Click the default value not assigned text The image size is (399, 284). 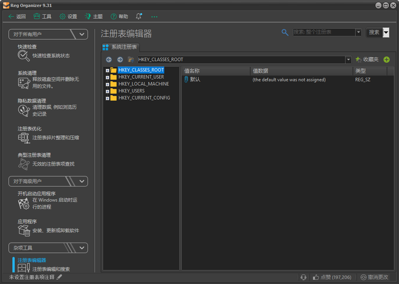tap(289, 80)
